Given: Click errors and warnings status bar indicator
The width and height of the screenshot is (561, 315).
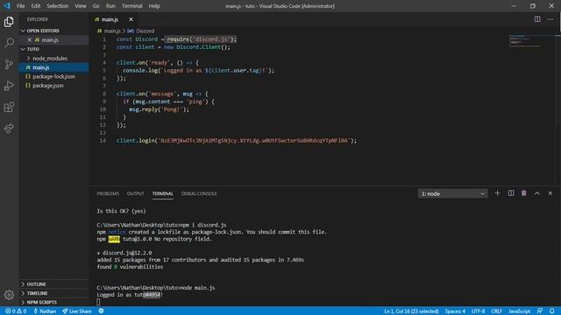Looking at the screenshot, I should [16, 311].
